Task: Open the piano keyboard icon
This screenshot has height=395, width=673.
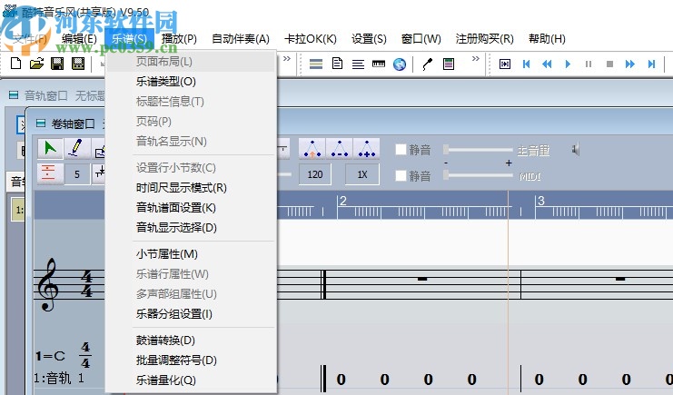Action: click(x=379, y=64)
